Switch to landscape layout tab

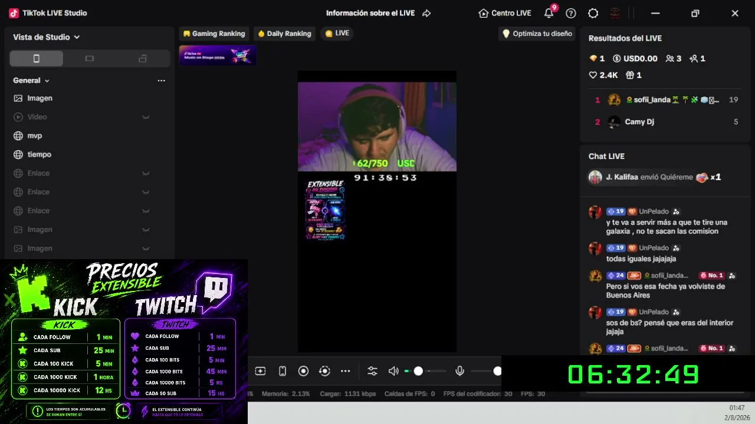click(x=89, y=58)
